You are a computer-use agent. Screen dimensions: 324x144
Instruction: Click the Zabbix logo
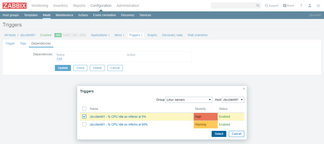pyautogui.click(x=15, y=5)
